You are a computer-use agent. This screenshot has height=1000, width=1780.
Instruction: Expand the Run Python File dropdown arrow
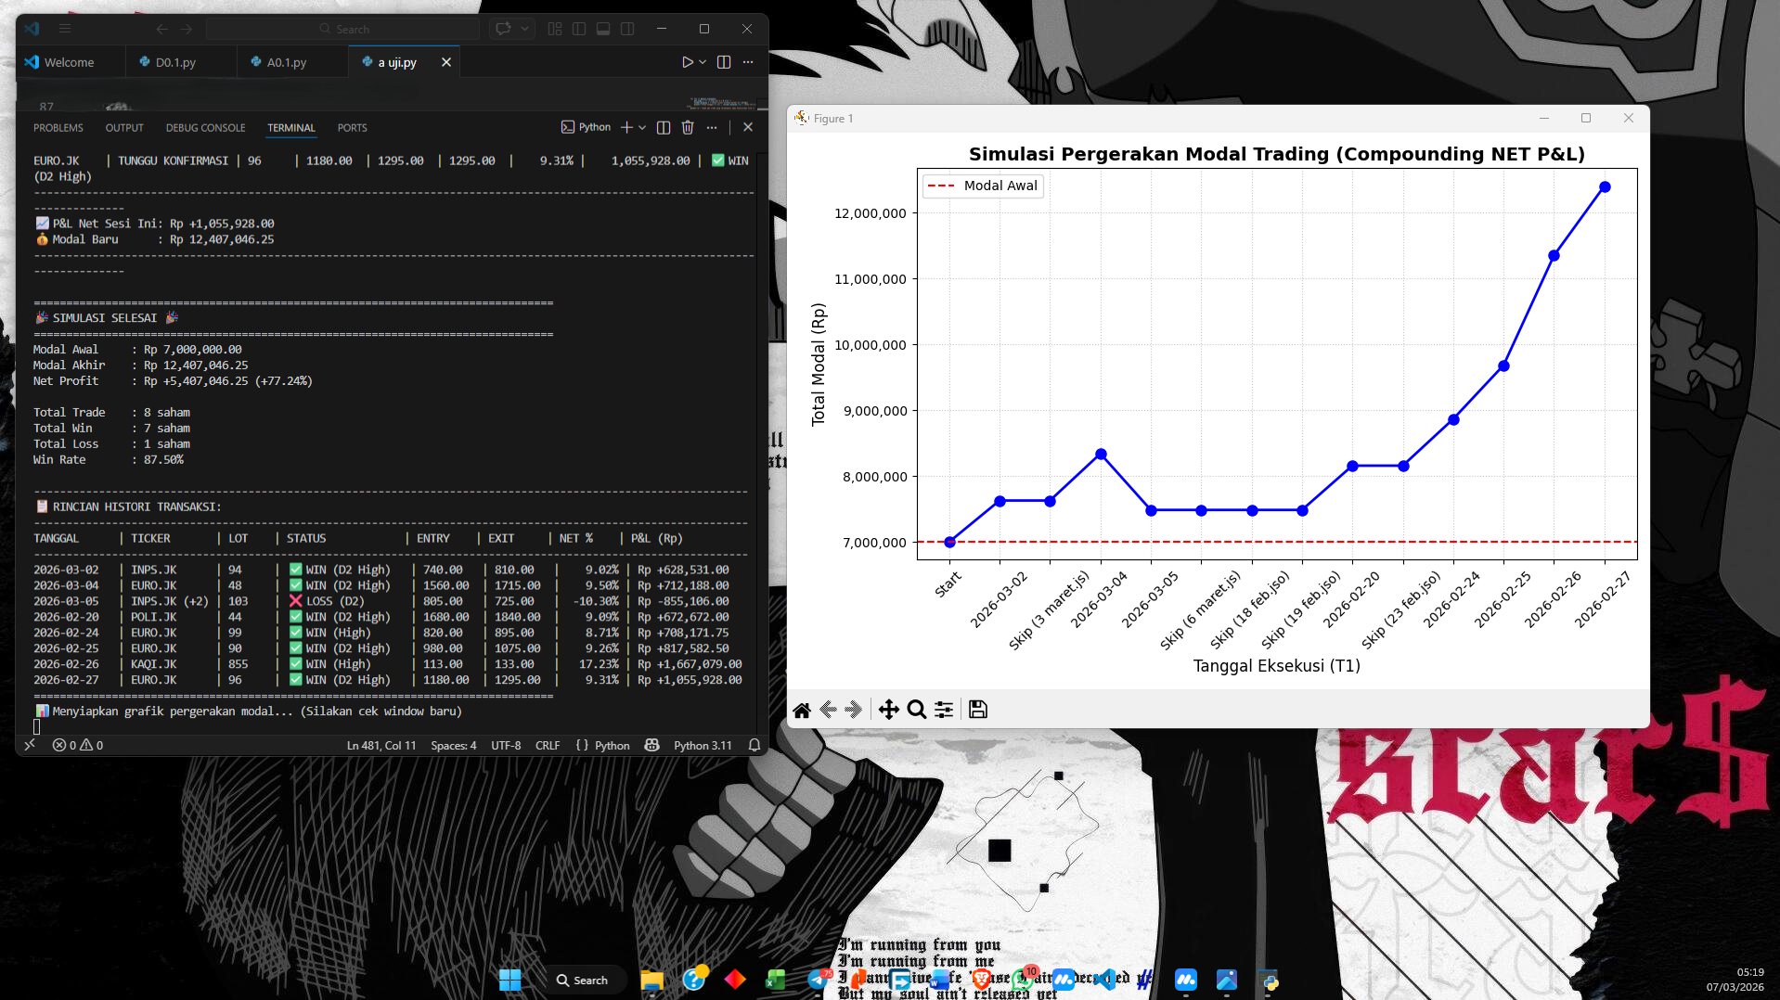pos(703,62)
